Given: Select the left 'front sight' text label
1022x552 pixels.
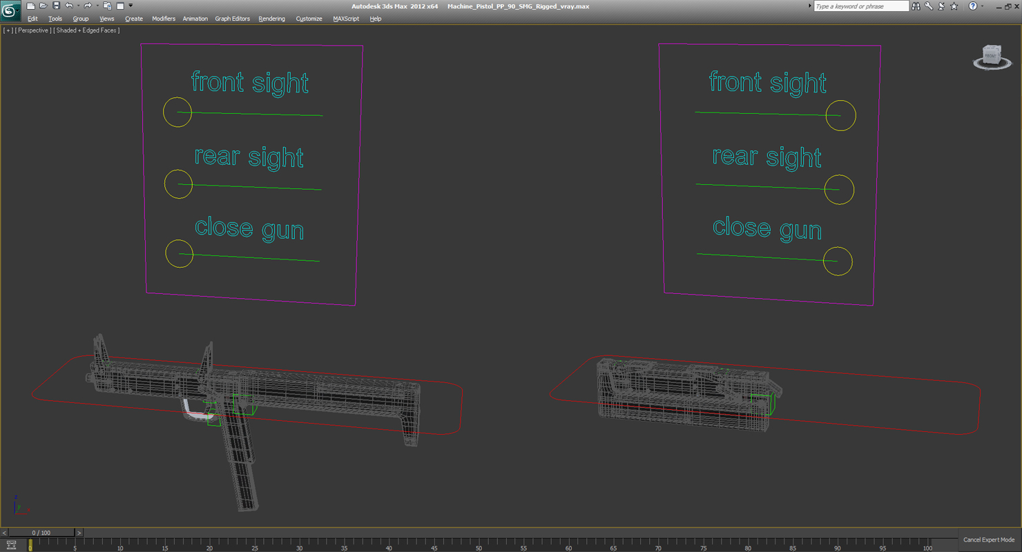Looking at the screenshot, I should tap(249, 82).
